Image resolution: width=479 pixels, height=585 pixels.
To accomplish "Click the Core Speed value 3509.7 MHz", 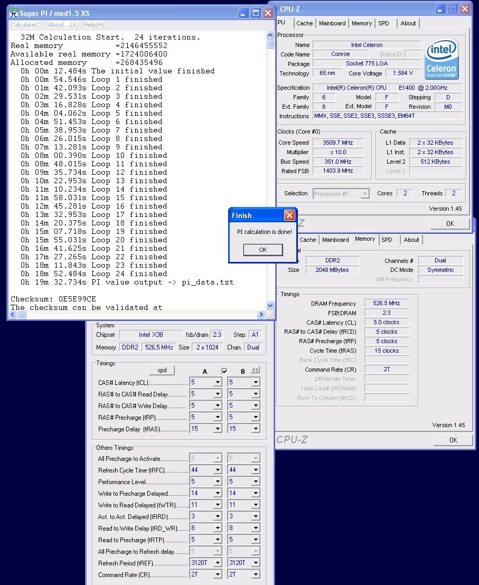I will (338, 143).
